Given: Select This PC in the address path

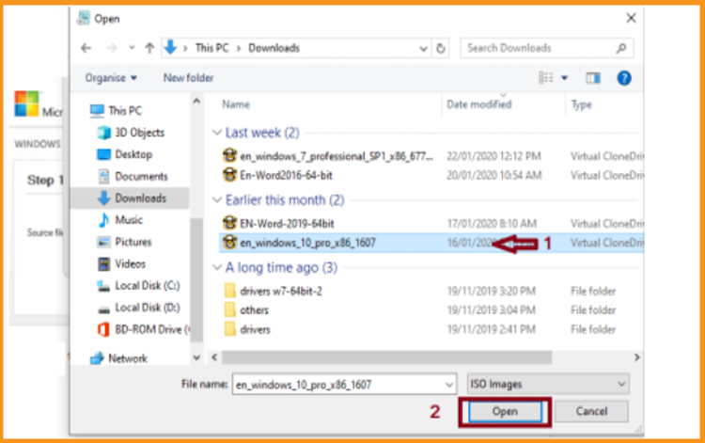Looking at the screenshot, I should pyautogui.click(x=211, y=48).
